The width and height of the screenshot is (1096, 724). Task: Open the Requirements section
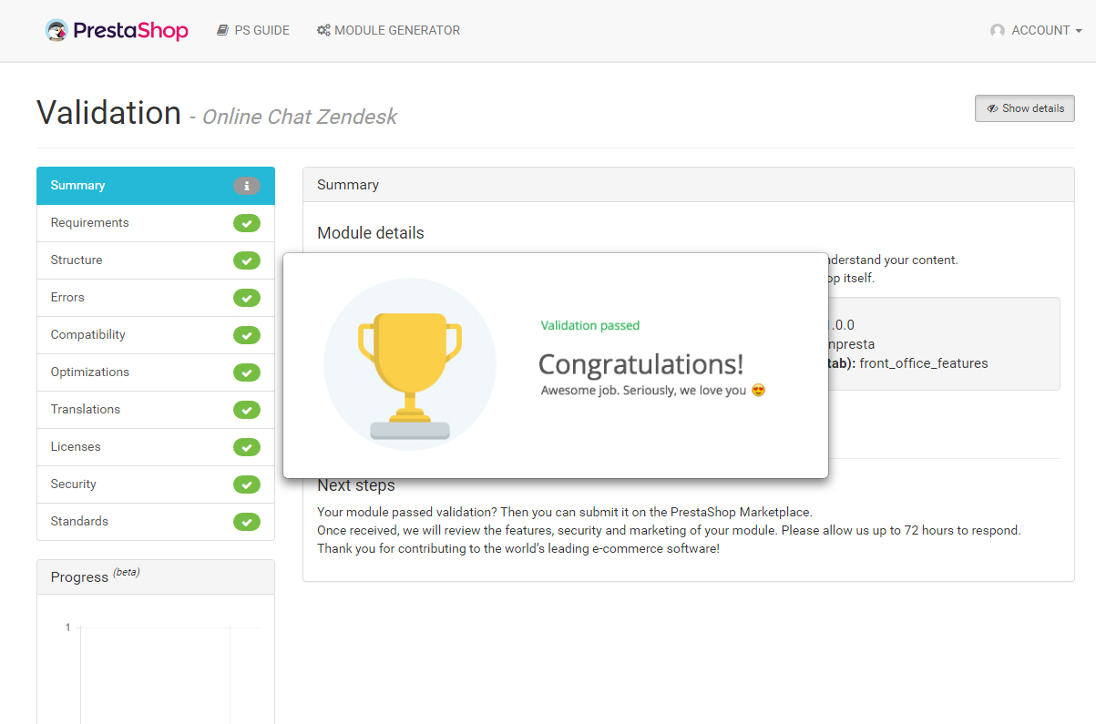(x=156, y=223)
